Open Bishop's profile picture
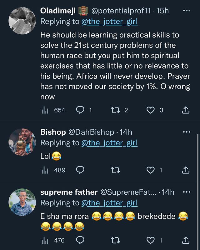This screenshot has width=200, height=250. pos(22,142)
